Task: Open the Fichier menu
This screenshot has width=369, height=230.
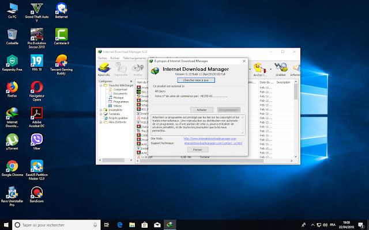Action: point(115,58)
